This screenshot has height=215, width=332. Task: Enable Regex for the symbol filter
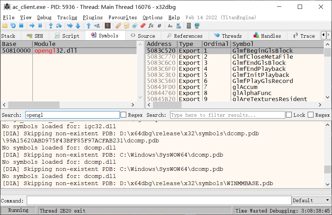pyautogui.click(x=311, y=115)
